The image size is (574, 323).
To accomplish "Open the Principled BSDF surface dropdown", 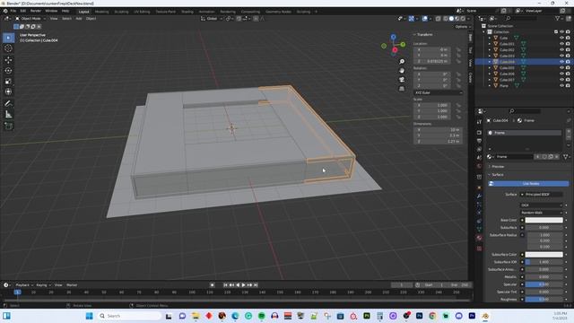I will (x=542, y=195).
